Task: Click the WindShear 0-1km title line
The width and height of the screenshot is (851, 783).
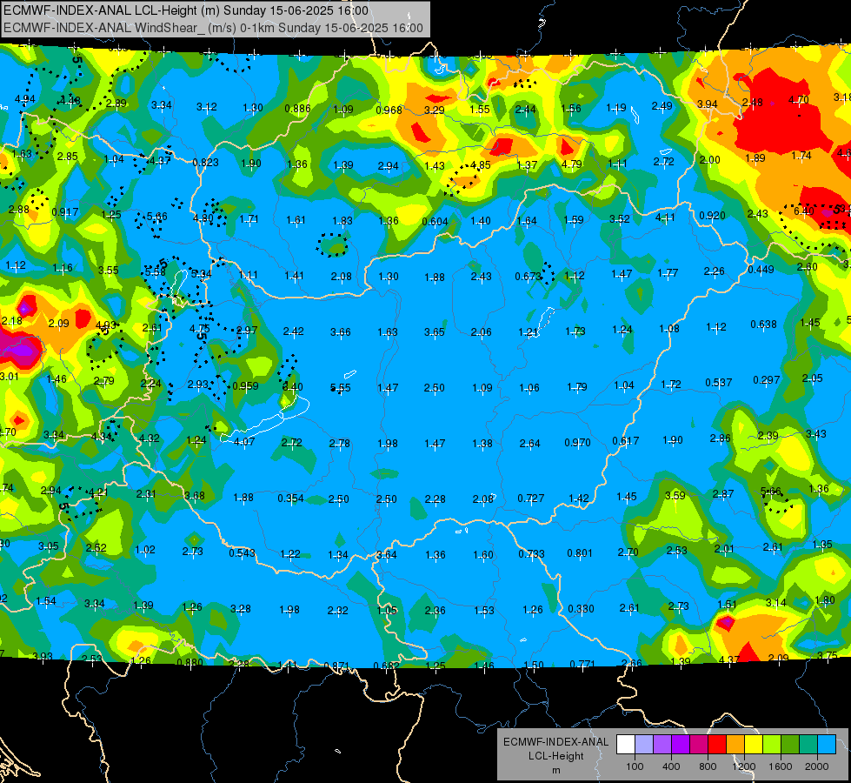Action: (213, 28)
